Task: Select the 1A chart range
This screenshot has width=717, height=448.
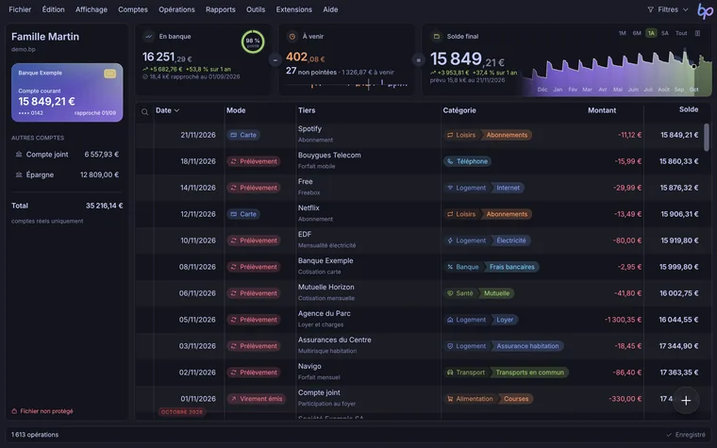Action: point(651,33)
